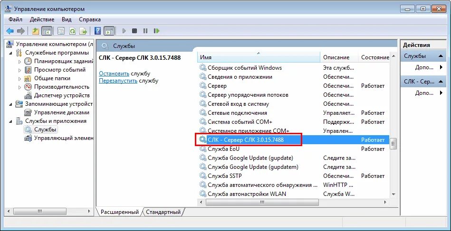Click the Export List toolbar icon

83,31
